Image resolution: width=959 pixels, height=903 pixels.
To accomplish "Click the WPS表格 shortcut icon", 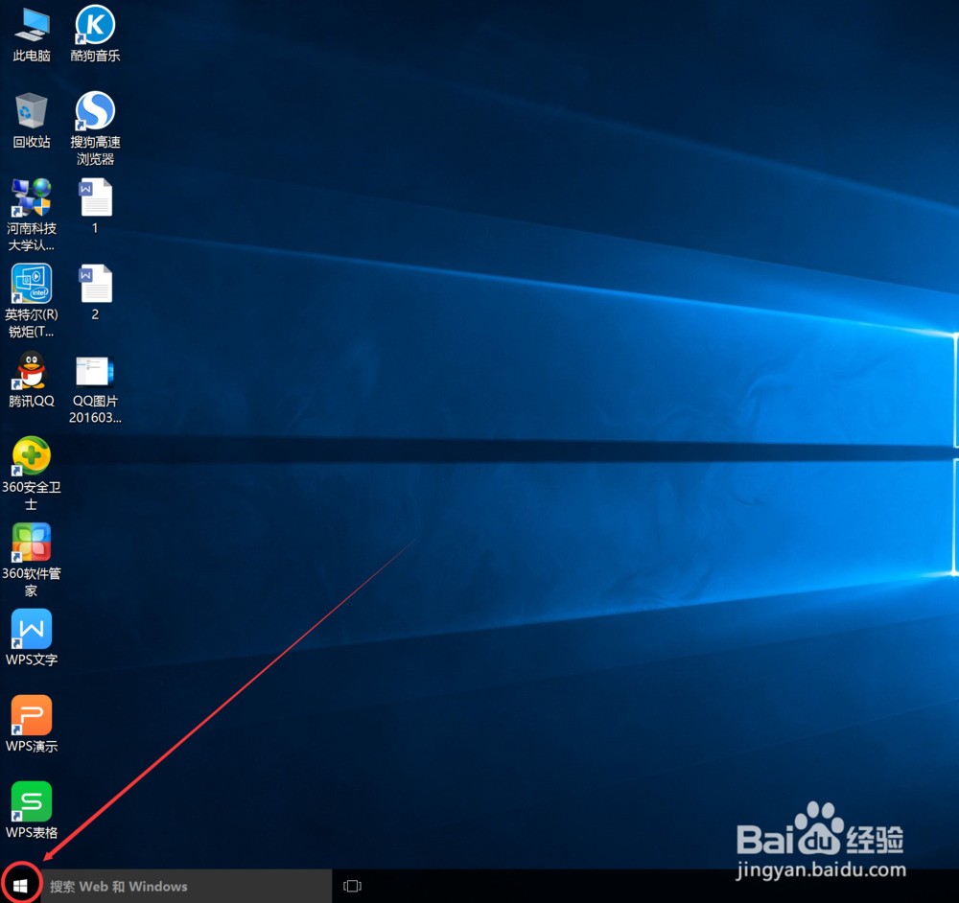I will pos(32,801).
